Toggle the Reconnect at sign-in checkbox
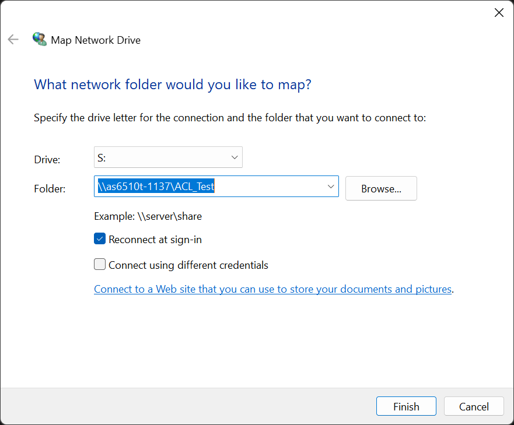The height and width of the screenshot is (425, 514). click(100, 238)
